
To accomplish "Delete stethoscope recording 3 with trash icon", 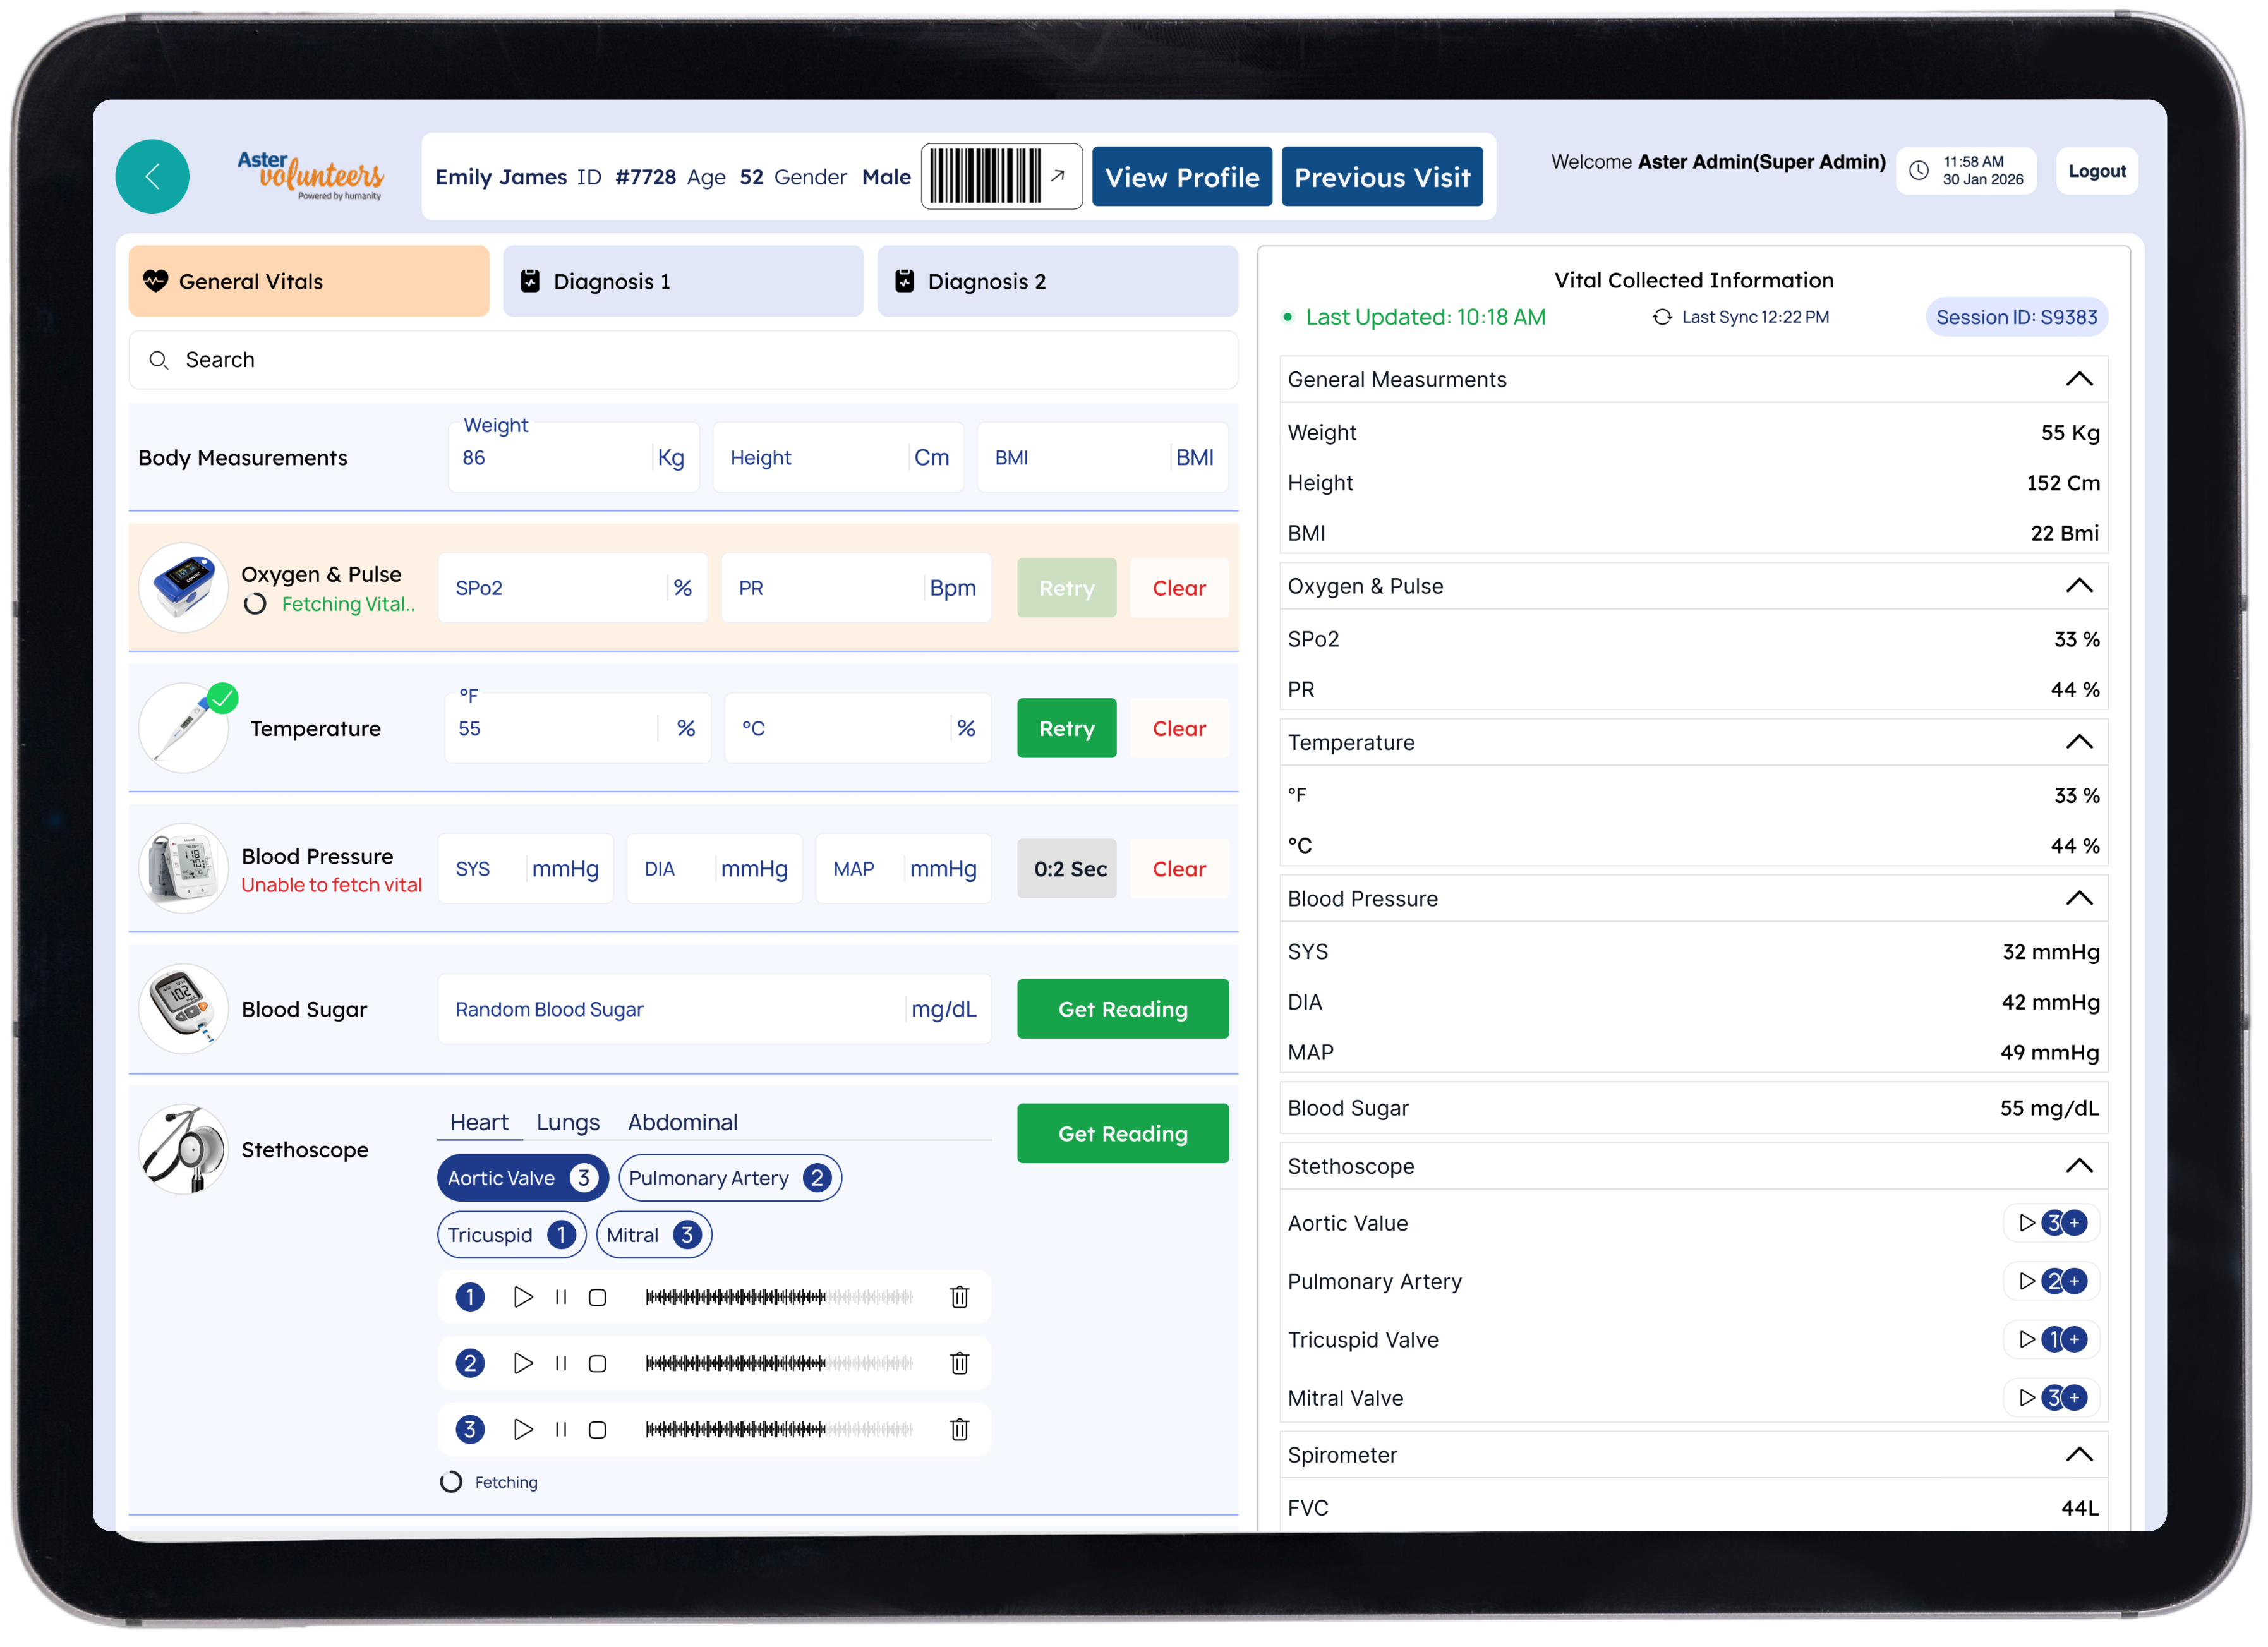I will pos(959,1430).
